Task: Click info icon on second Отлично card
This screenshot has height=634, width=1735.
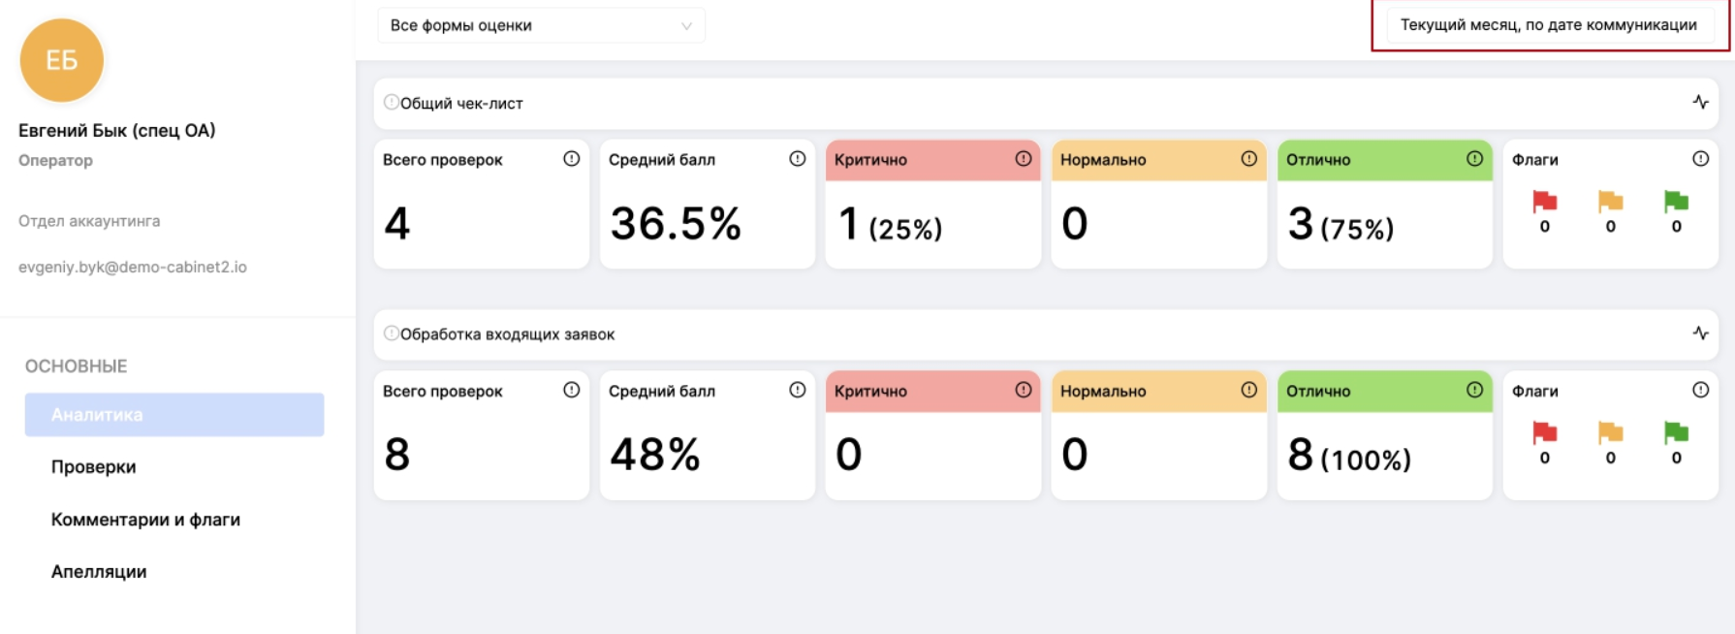Action: (1474, 390)
